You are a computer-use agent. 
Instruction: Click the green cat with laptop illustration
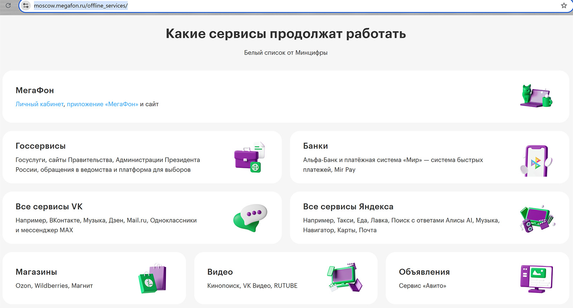pyautogui.click(x=536, y=96)
